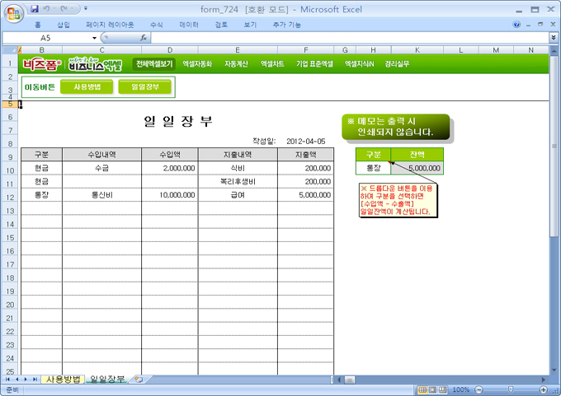Click the 전체엑셀보기 banner button
This screenshot has width=561, height=396.
pos(154,64)
